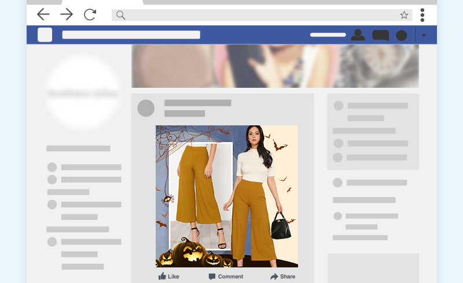Open the mustard pants post image
Screen dimensions: 463x283
pyautogui.click(x=227, y=196)
